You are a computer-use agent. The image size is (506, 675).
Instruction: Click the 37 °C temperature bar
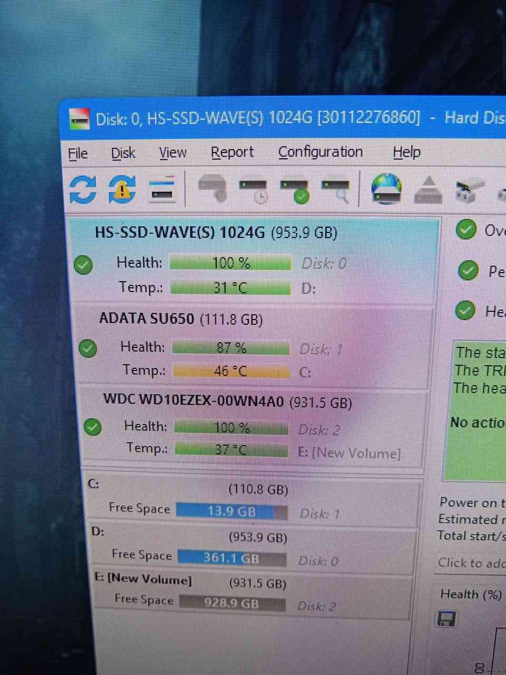point(231,450)
